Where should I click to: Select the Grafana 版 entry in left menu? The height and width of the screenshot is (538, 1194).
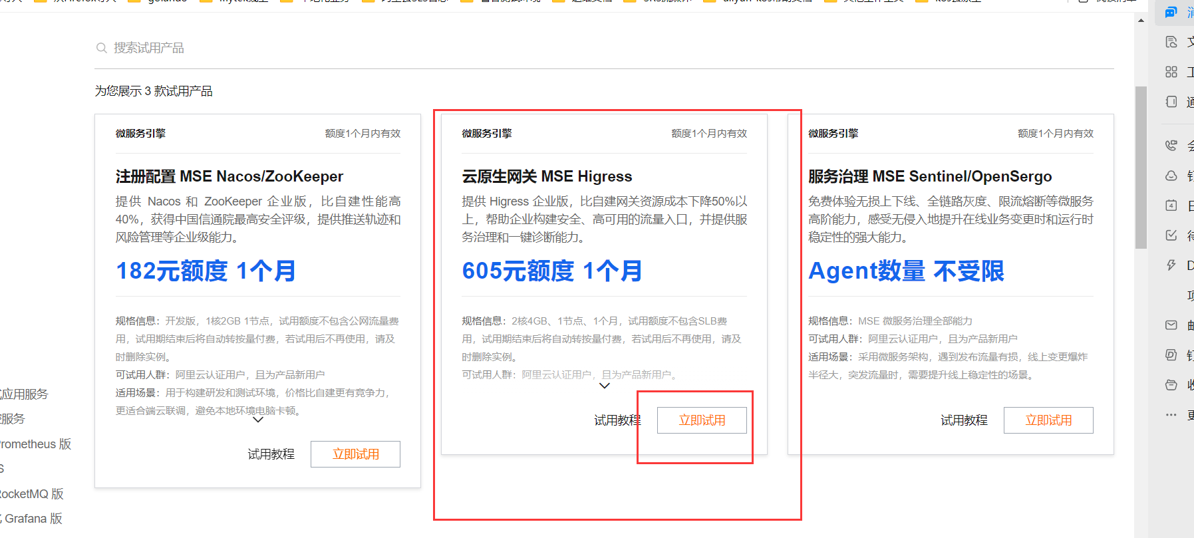(32, 519)
